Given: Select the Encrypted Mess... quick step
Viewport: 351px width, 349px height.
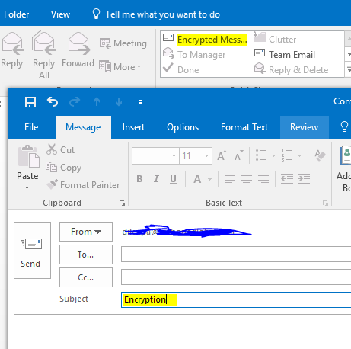Looking at the screenshot, I should coord(205,40).
